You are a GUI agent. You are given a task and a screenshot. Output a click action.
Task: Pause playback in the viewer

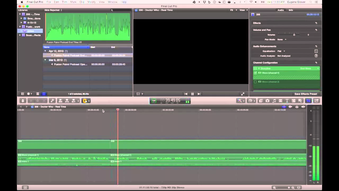click(192, 94)
